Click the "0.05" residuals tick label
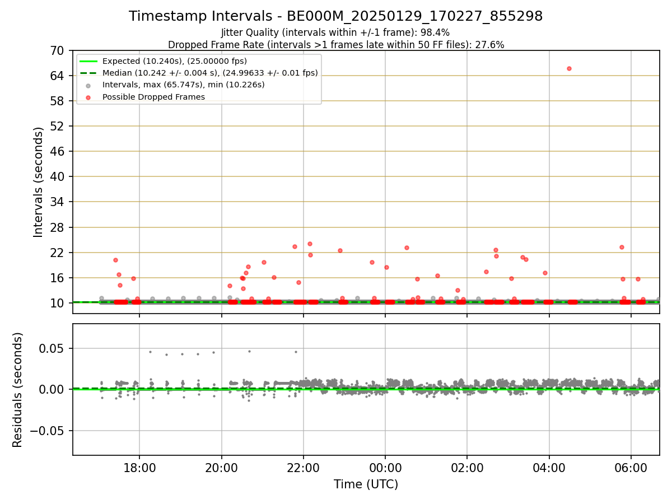 tap(52, 348)
